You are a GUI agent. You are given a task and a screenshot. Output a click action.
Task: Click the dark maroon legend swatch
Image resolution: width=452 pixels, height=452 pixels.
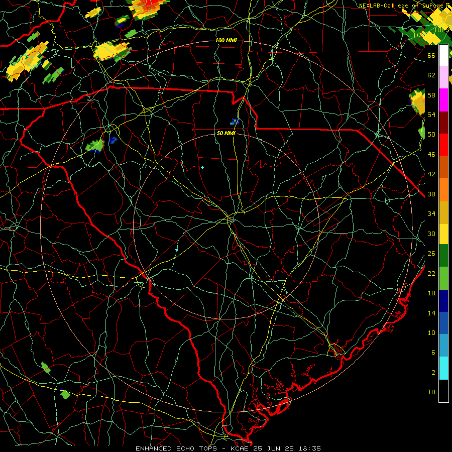(x=443, y=122)
